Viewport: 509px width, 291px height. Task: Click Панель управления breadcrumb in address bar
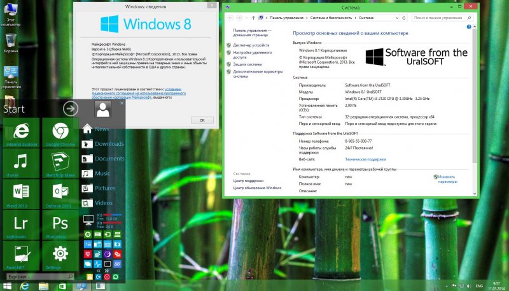[x=286, y=18]
